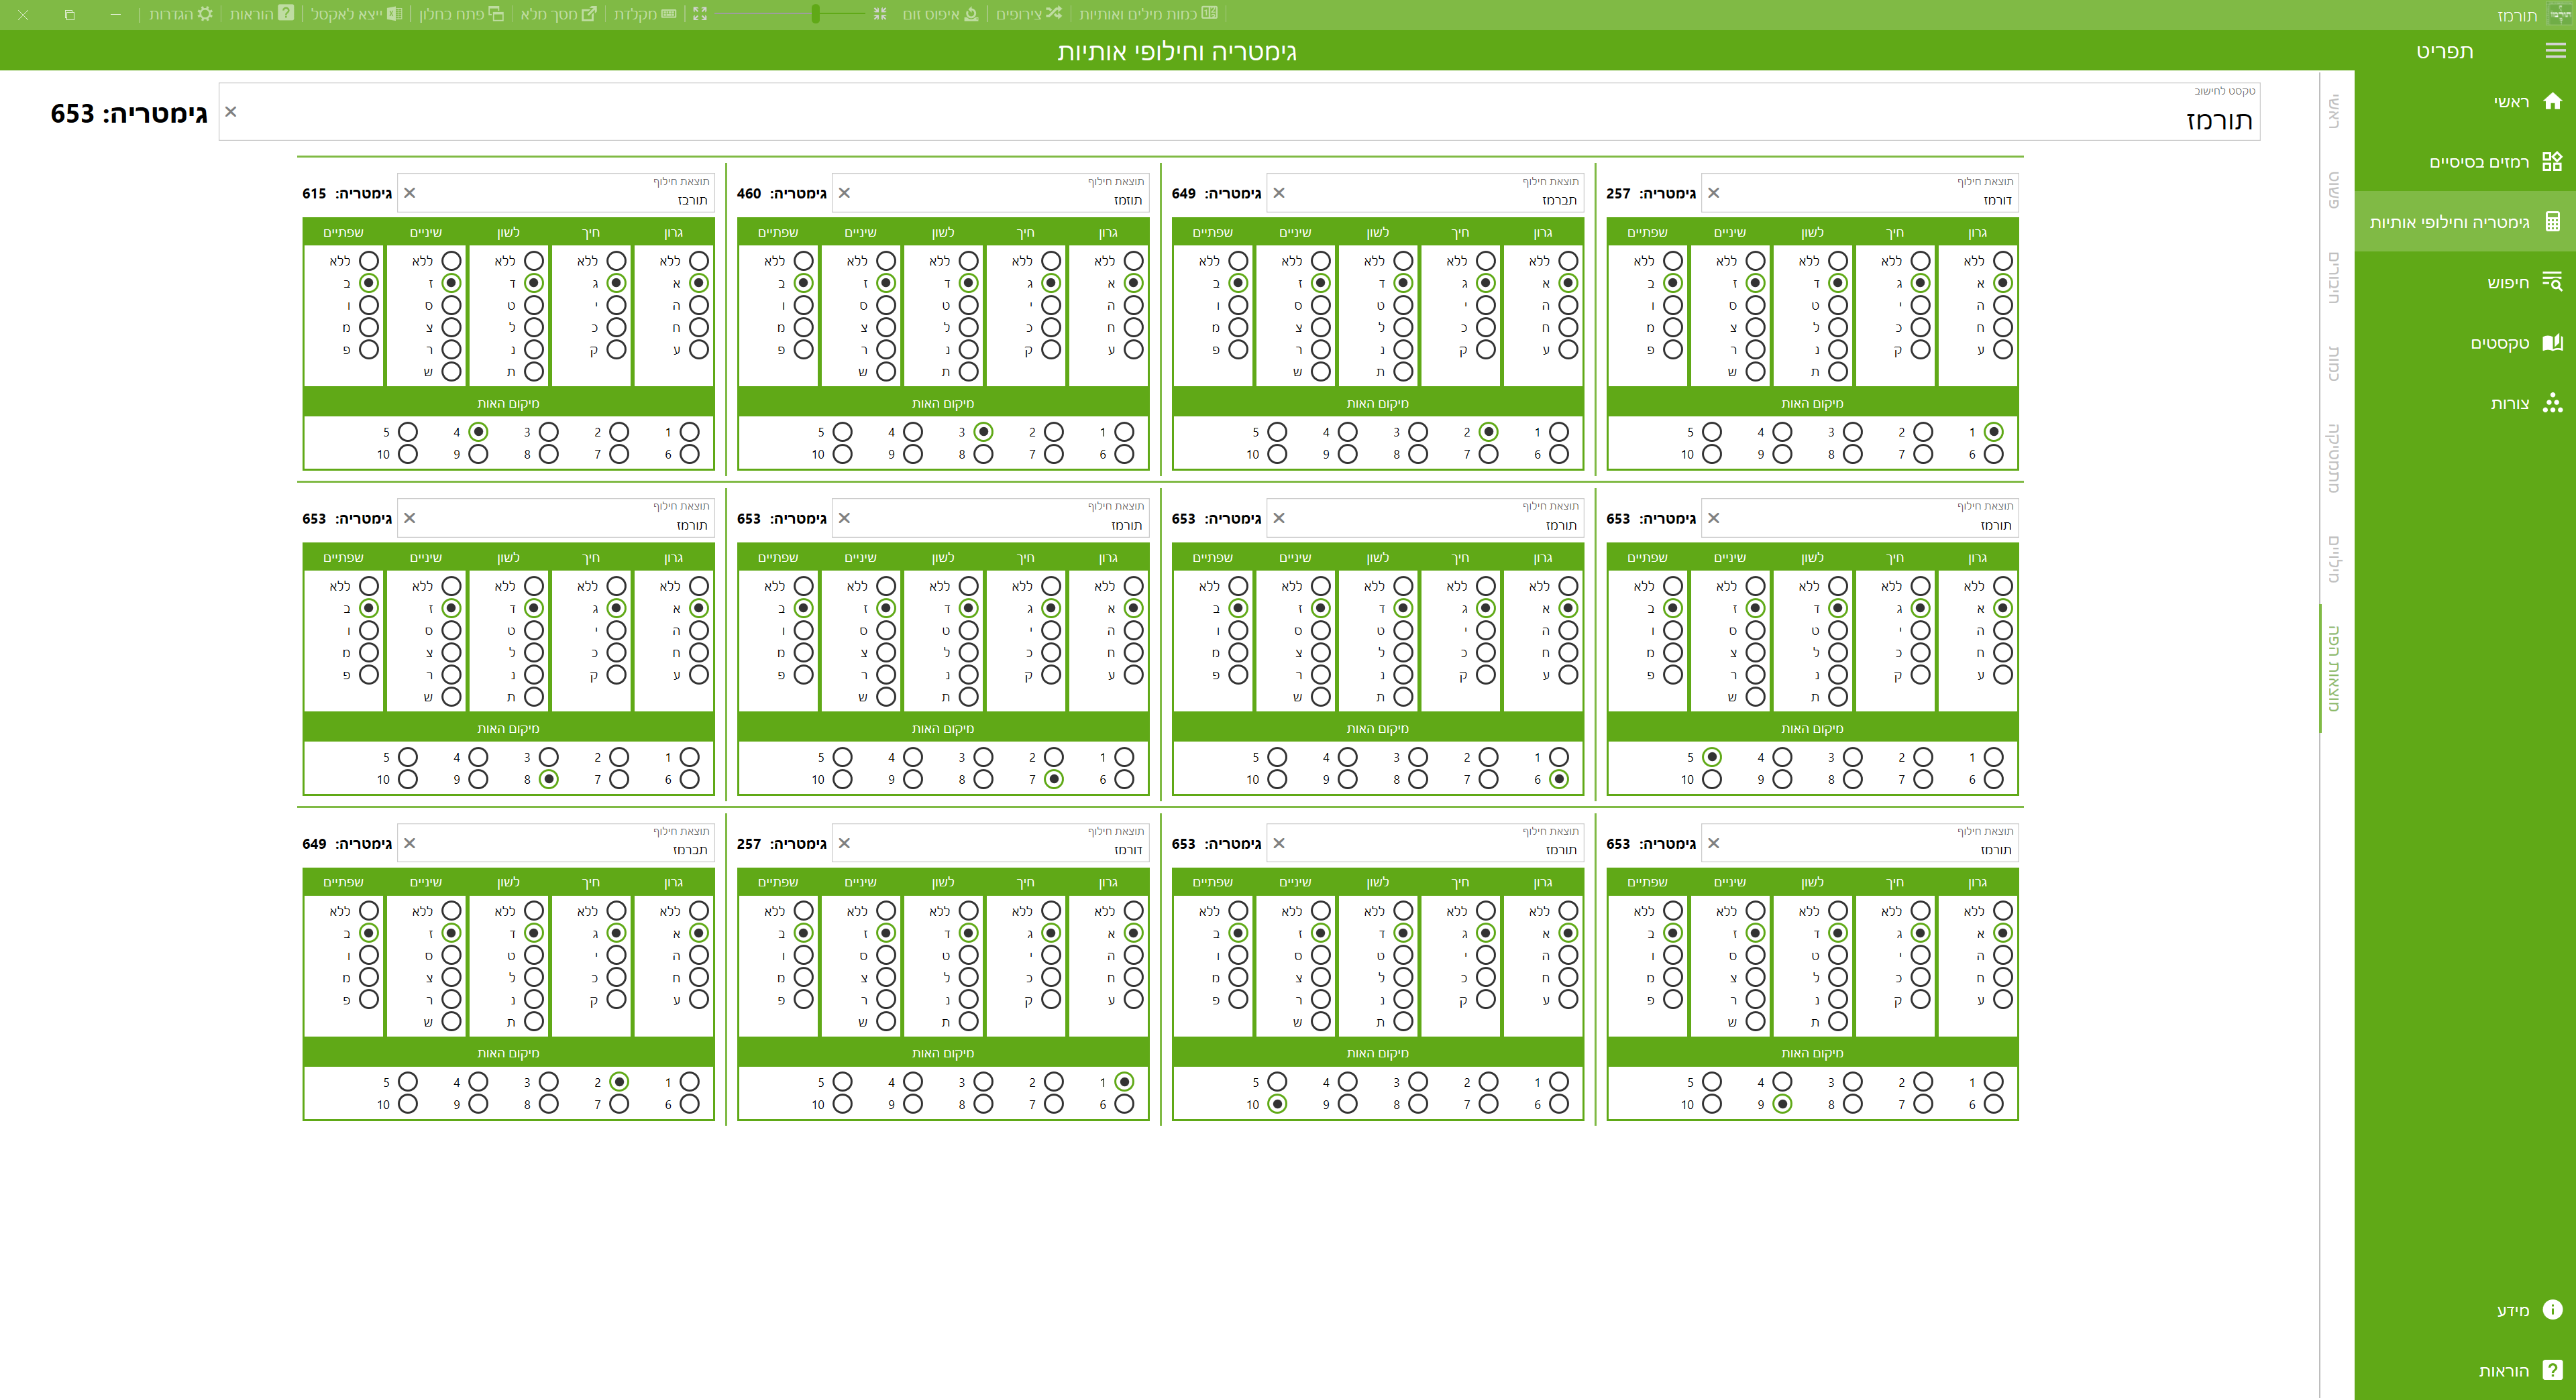The image size is (2576, 1400).
Task: Open the הגדרות settings gear
Action: [205, 14]
